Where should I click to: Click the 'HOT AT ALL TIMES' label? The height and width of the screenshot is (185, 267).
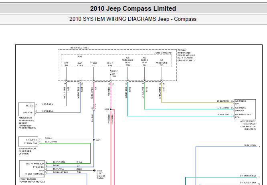(80, 48)
